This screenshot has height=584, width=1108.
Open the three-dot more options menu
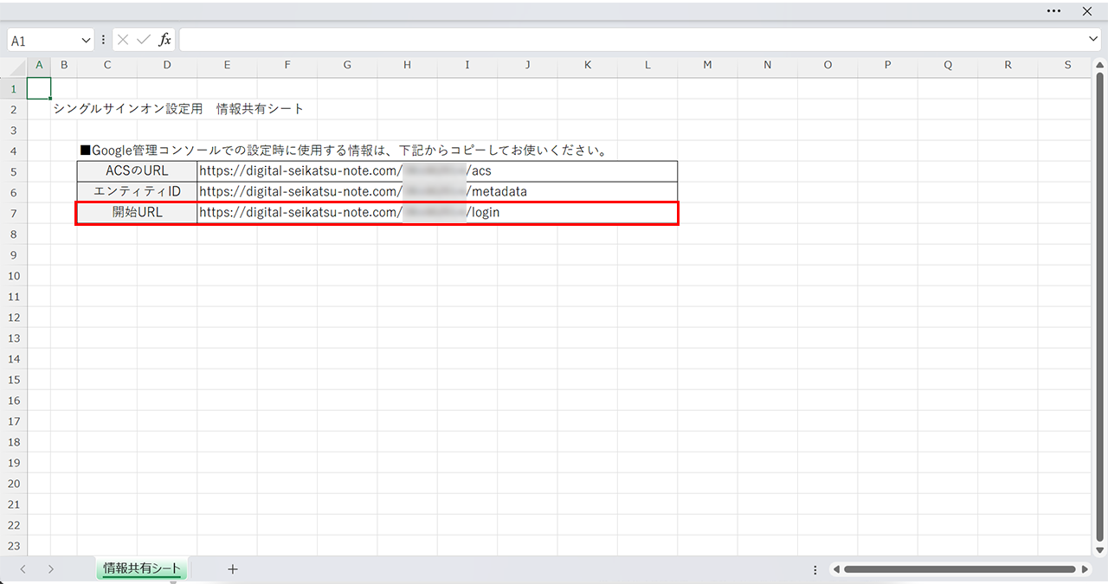point(1053,11)
